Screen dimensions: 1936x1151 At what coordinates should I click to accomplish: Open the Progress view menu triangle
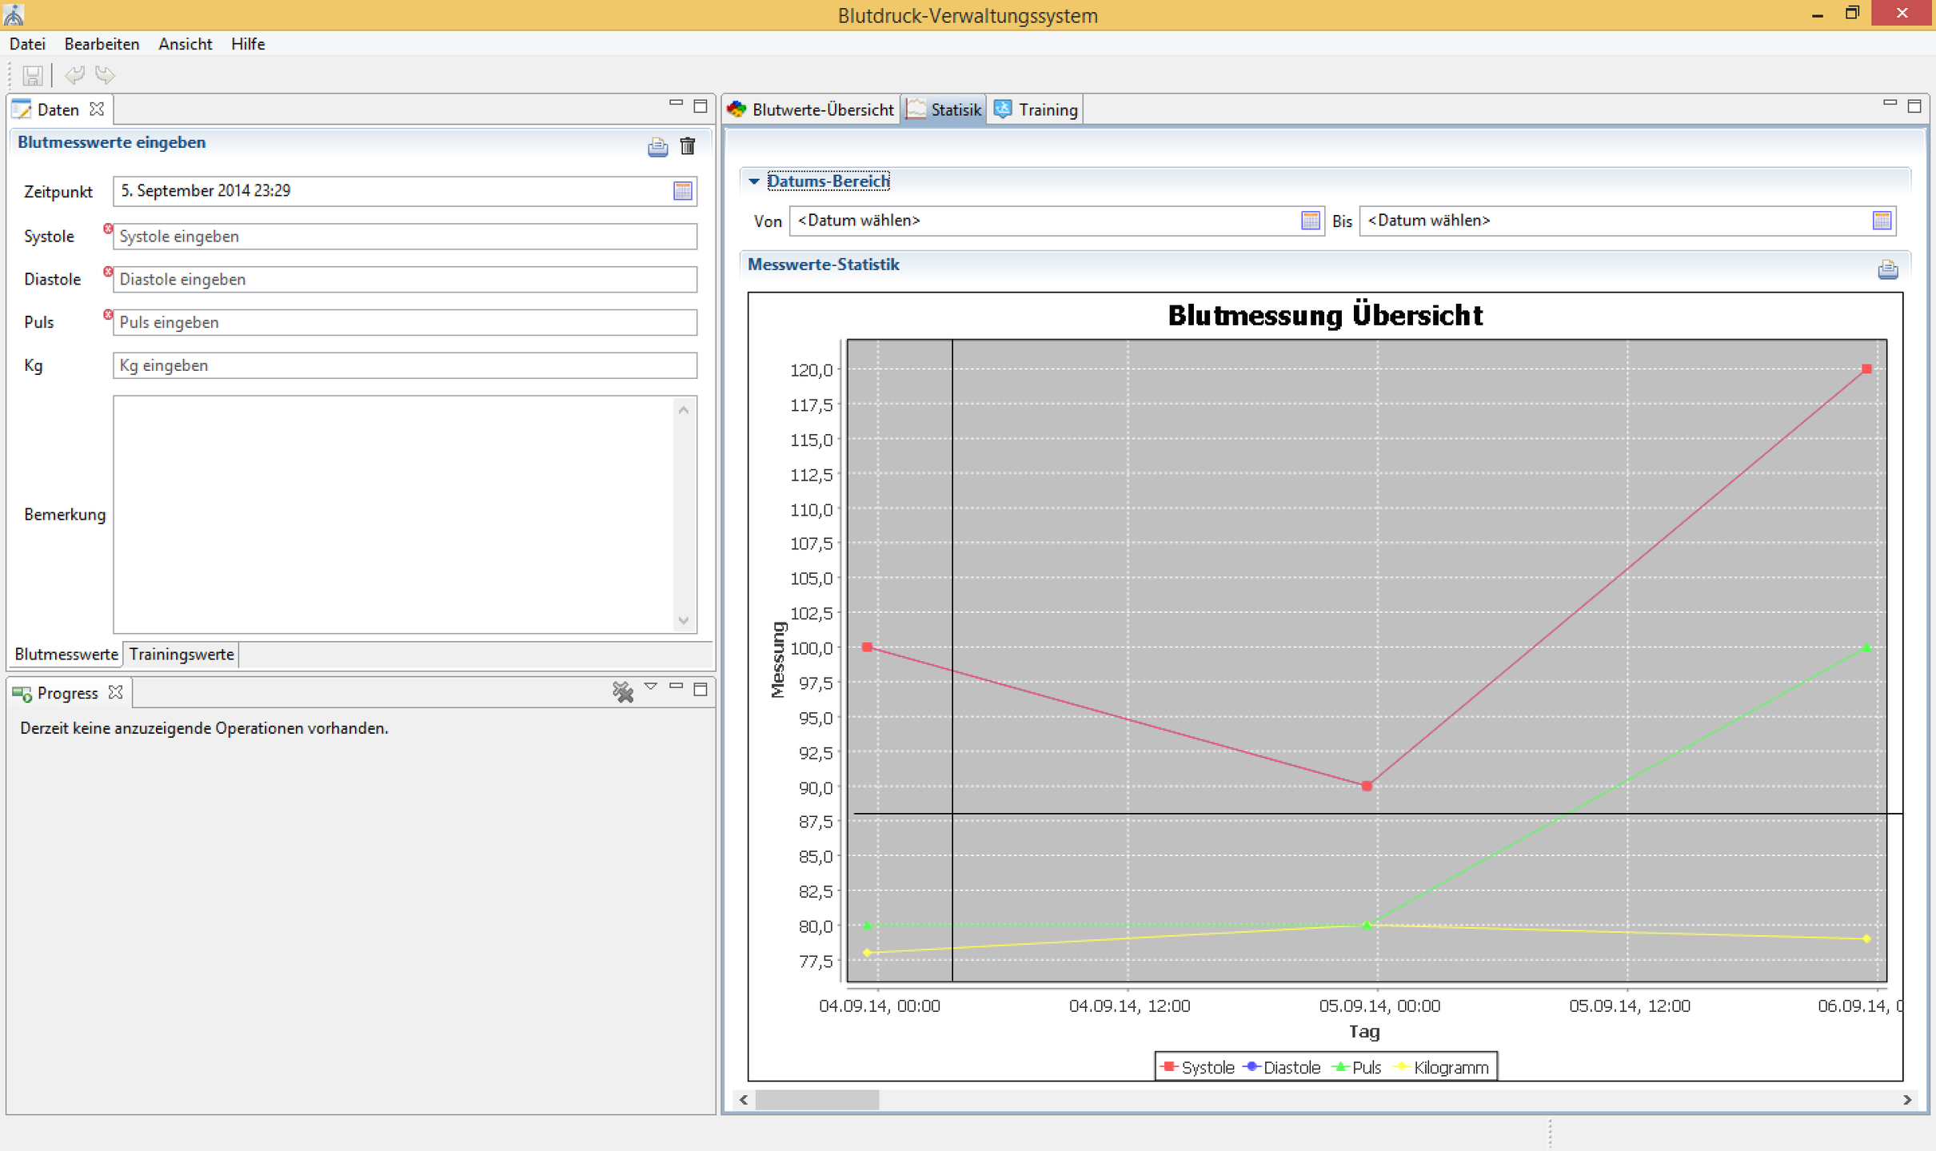coord(651,687)
